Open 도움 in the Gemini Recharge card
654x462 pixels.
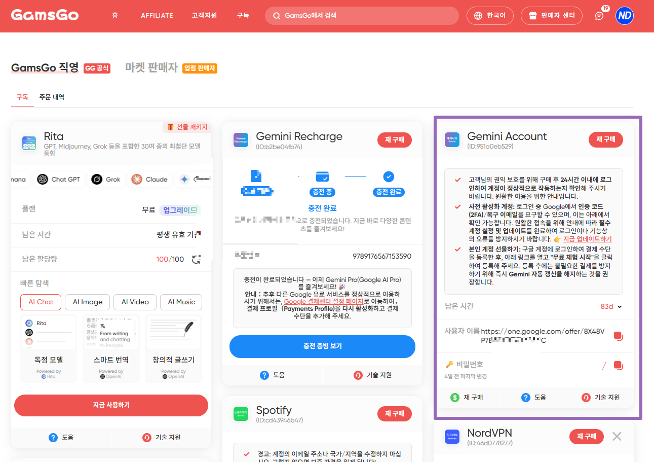point(272,375)
